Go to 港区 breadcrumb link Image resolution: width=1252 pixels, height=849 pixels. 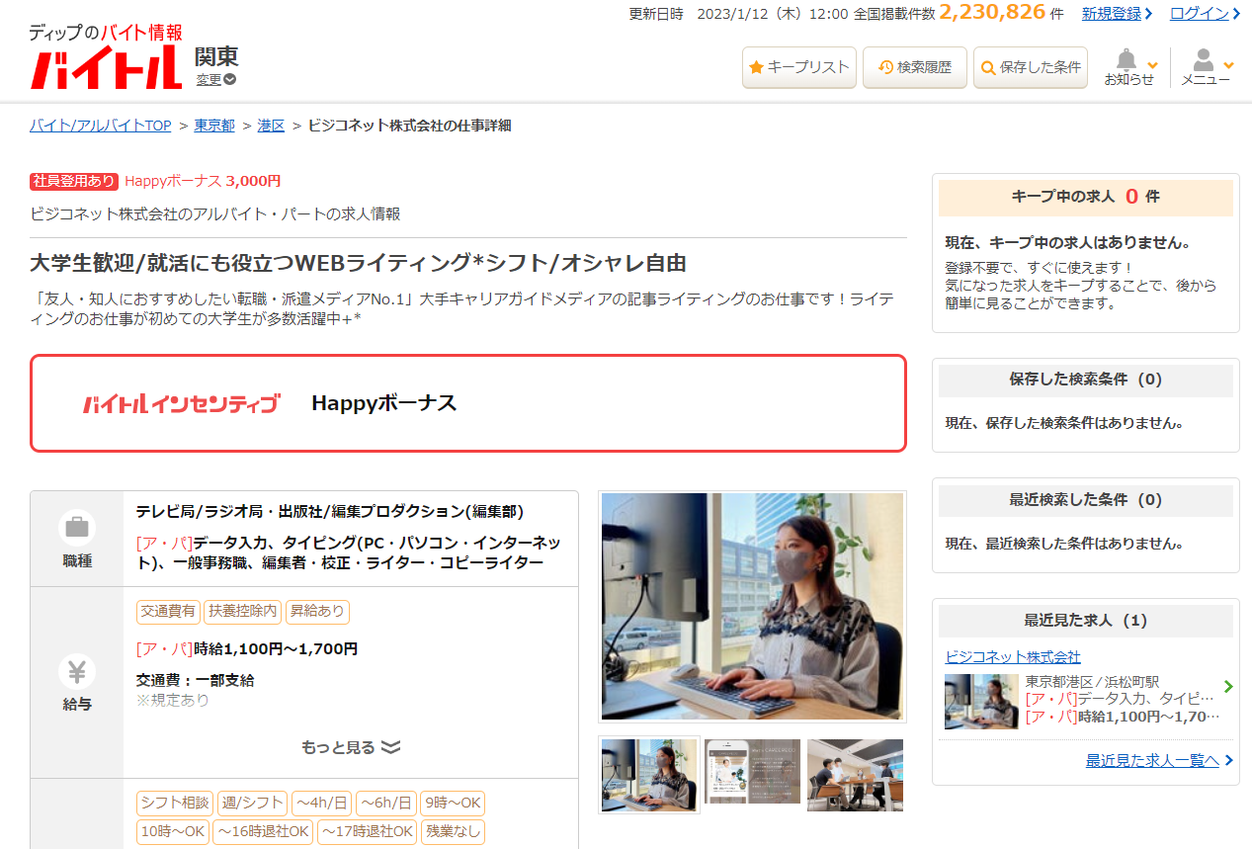pos(271,126)
